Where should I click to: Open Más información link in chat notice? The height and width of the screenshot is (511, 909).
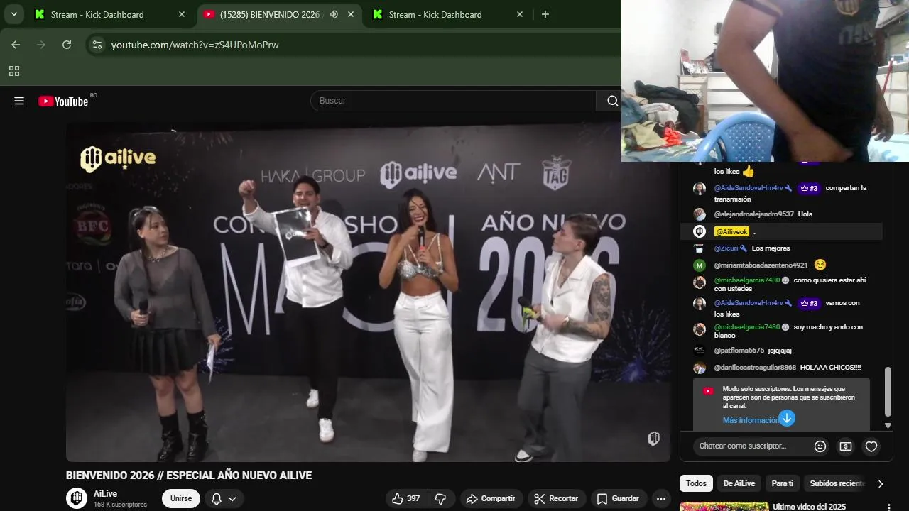[x=750, y=420]
